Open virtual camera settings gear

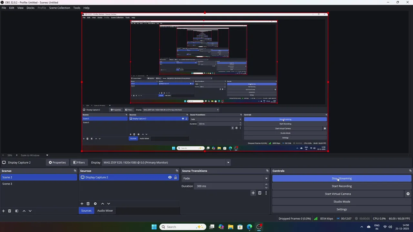pyautogui.click(x=408, y=194)
